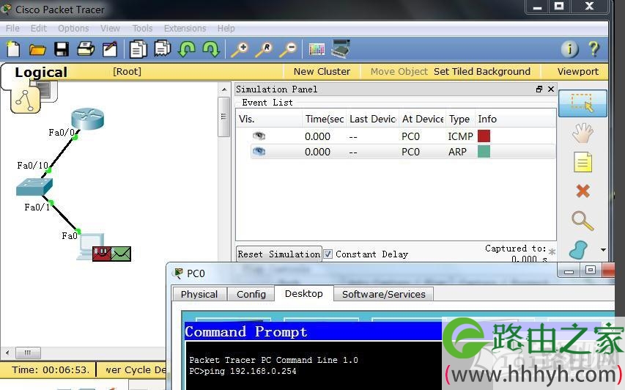Zoom out with magnifier minus icon

pyautogui.click(x=288, y=49)
